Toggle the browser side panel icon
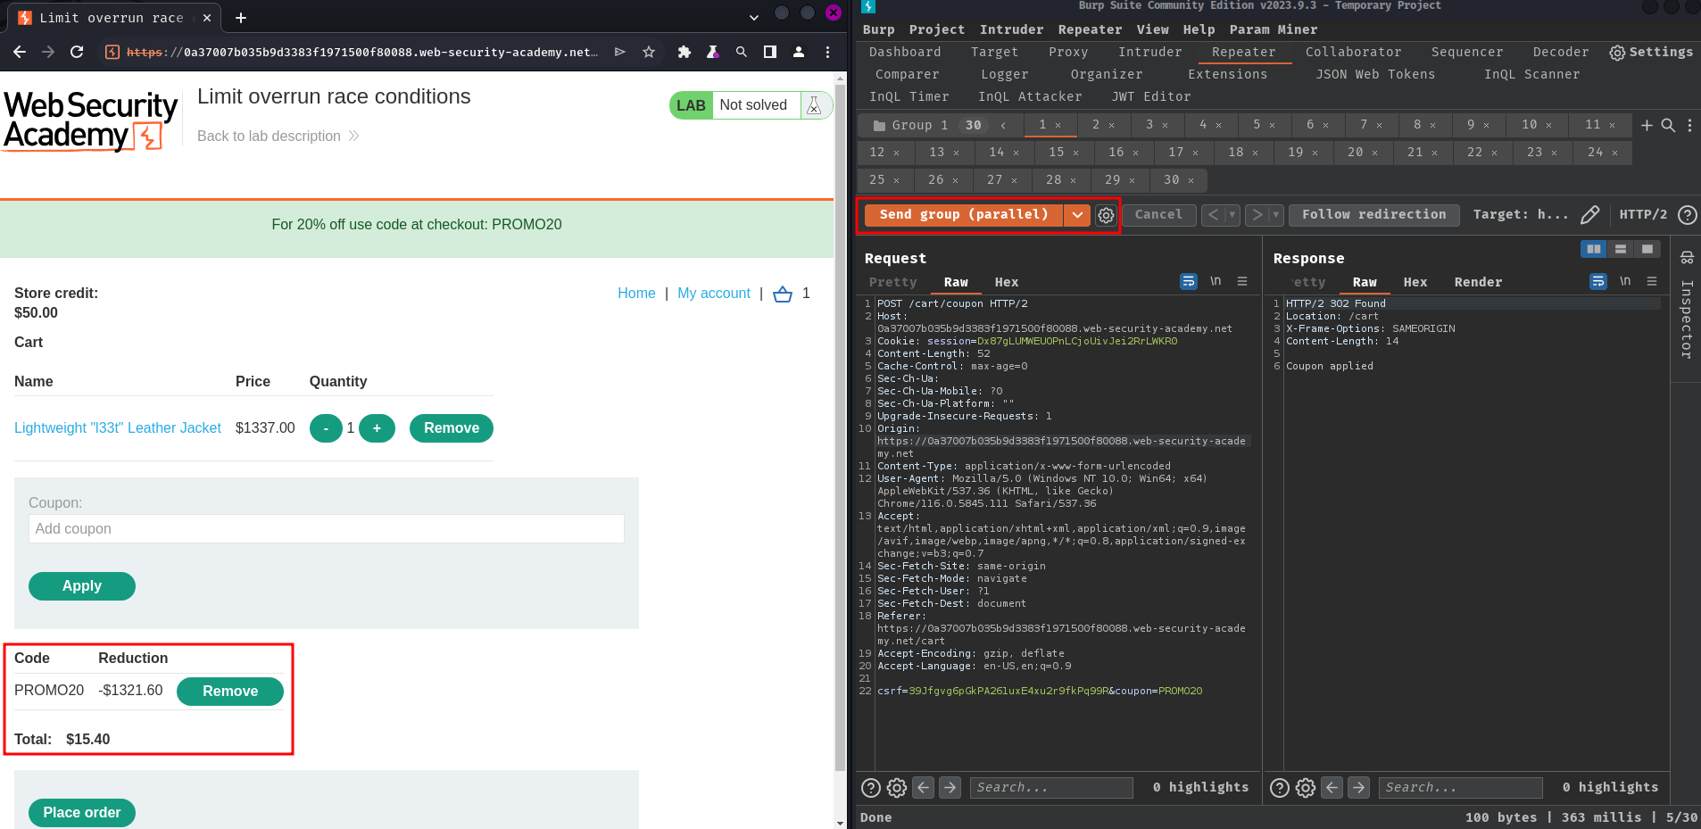1701x829 pixels. coord(770,52)
